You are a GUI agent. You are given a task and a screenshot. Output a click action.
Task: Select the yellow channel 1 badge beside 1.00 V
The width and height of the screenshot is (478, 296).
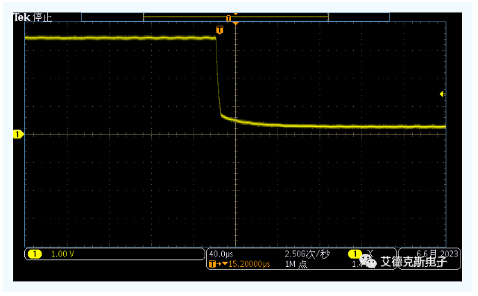click(x=35, y=254)
